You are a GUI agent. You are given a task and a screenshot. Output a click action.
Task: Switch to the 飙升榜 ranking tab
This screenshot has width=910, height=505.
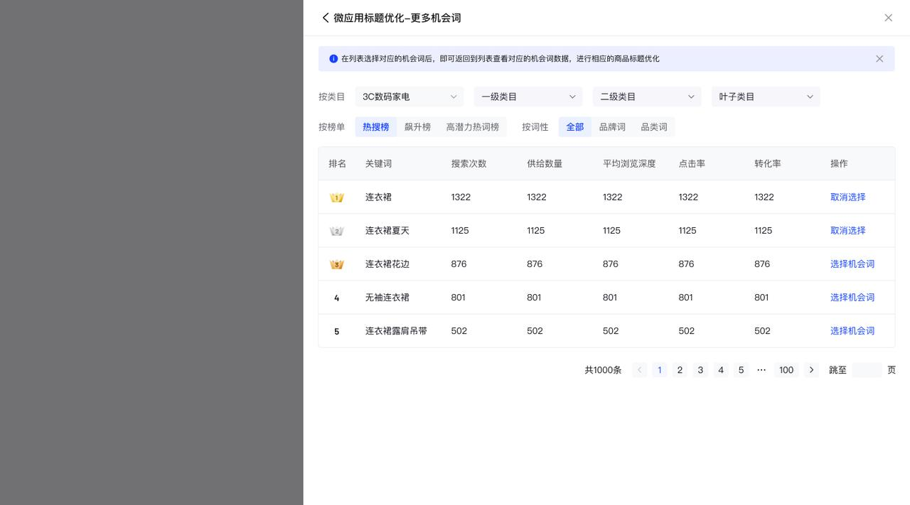coord(417,127)
